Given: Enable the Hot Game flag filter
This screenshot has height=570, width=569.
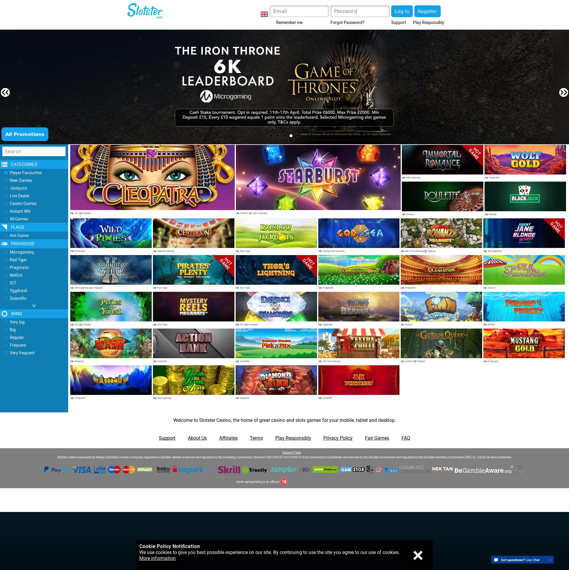Looking at the screenshot, I should (x=6, y=236).
